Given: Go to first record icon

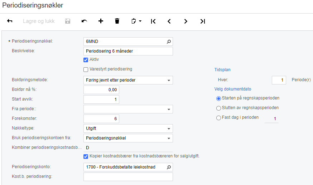Looking at the screenshot, I should [x=153, y=21].
